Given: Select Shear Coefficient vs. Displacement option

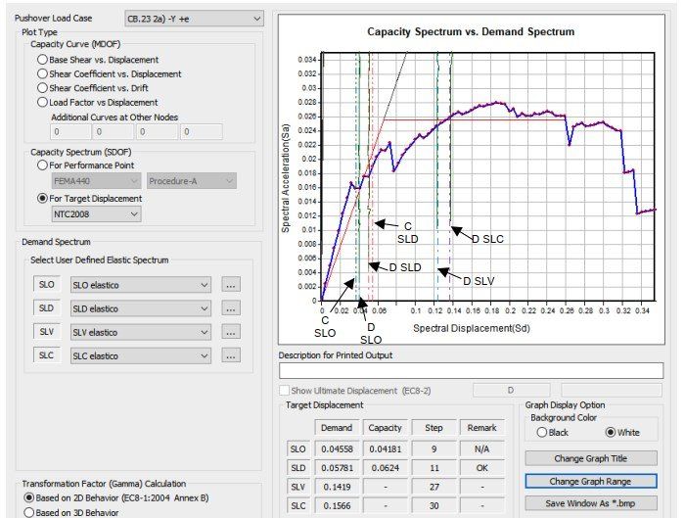Looking at the screenshot, I should (42, 73).
